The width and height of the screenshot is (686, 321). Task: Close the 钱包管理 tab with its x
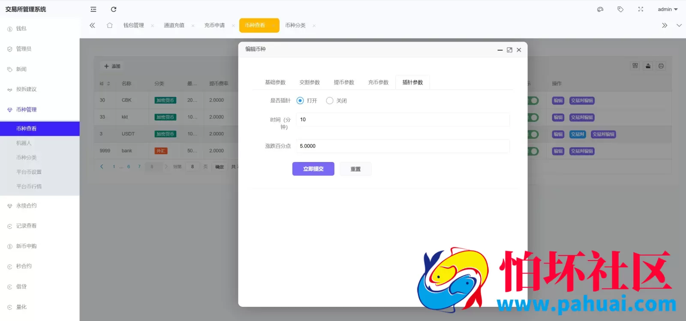point(152,26)
